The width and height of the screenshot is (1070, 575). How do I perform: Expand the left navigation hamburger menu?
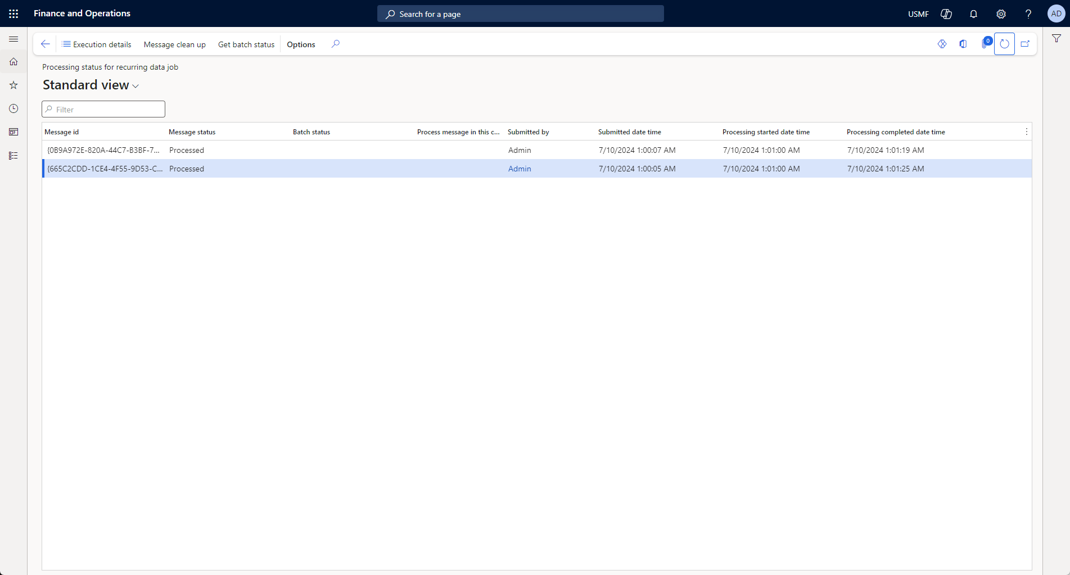(x=13, y=39)
